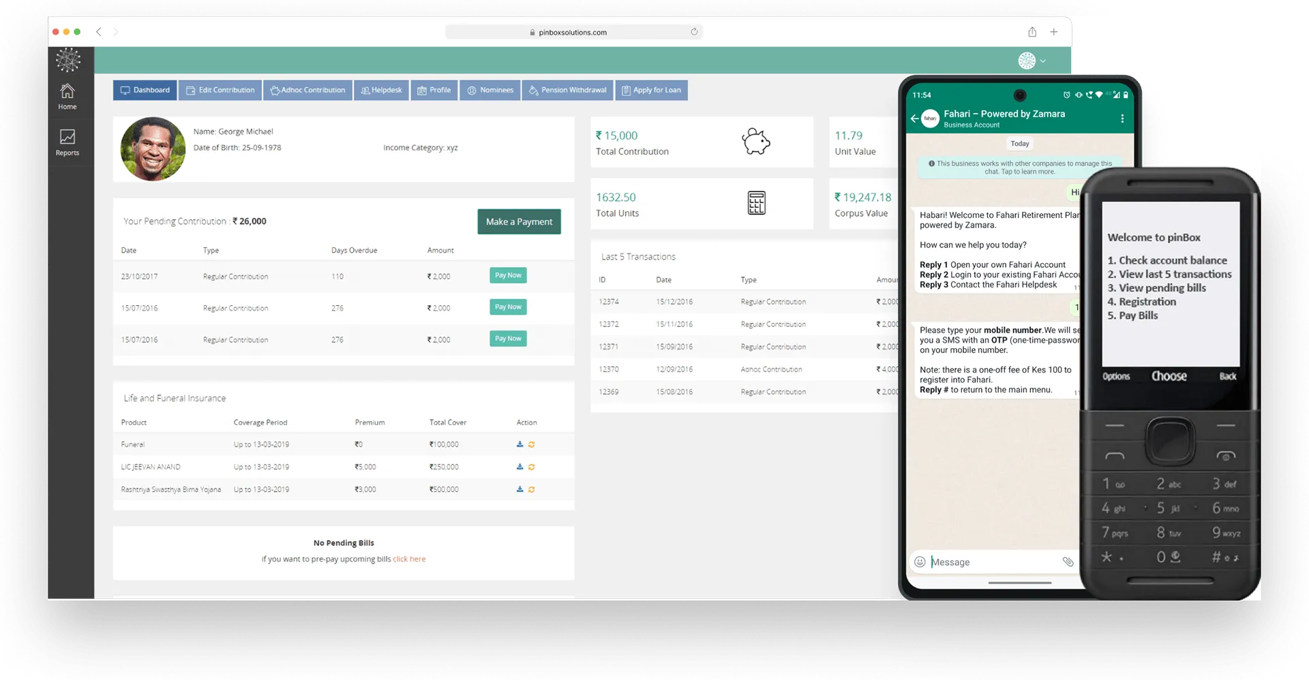Follow the 'click here' pre-pay link
This screenshot has width=1309, height=680.
(x=409, y=559)
